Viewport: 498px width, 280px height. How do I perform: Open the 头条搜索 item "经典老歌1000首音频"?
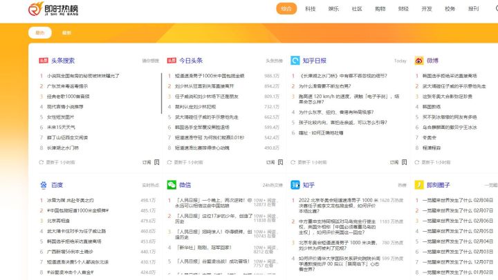68,97
